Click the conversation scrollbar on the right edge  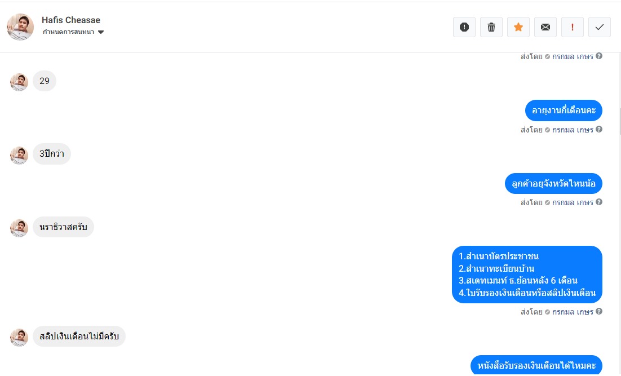619,121
